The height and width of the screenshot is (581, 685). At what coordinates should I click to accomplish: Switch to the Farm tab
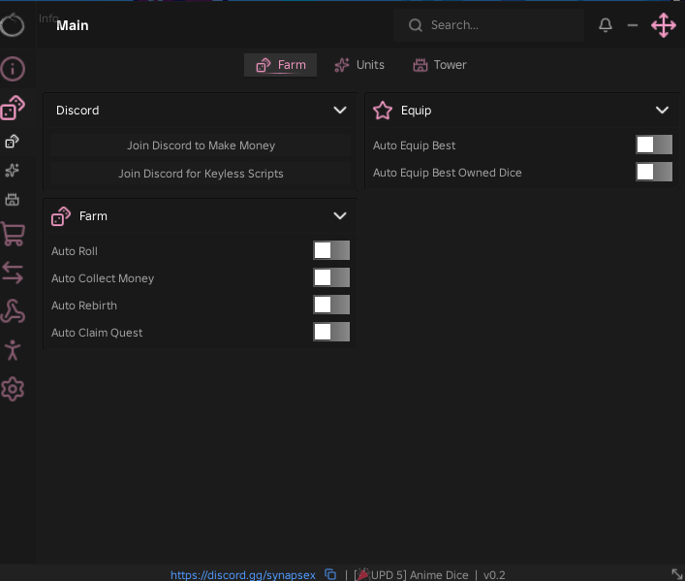tap(280, 65)
